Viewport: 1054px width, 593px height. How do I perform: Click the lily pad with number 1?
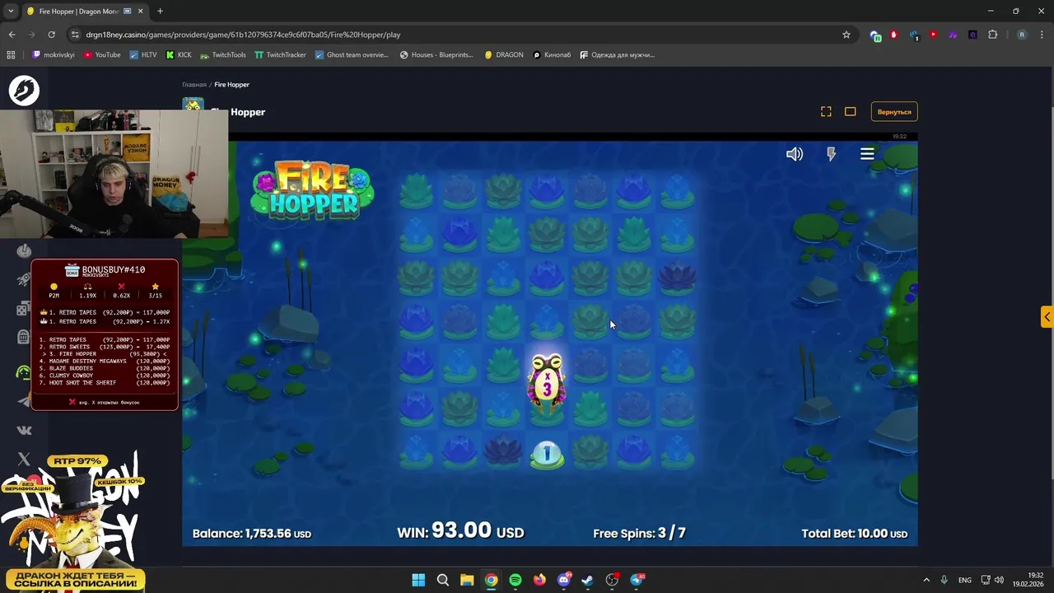pyautogui.click(x=547, y=455)
